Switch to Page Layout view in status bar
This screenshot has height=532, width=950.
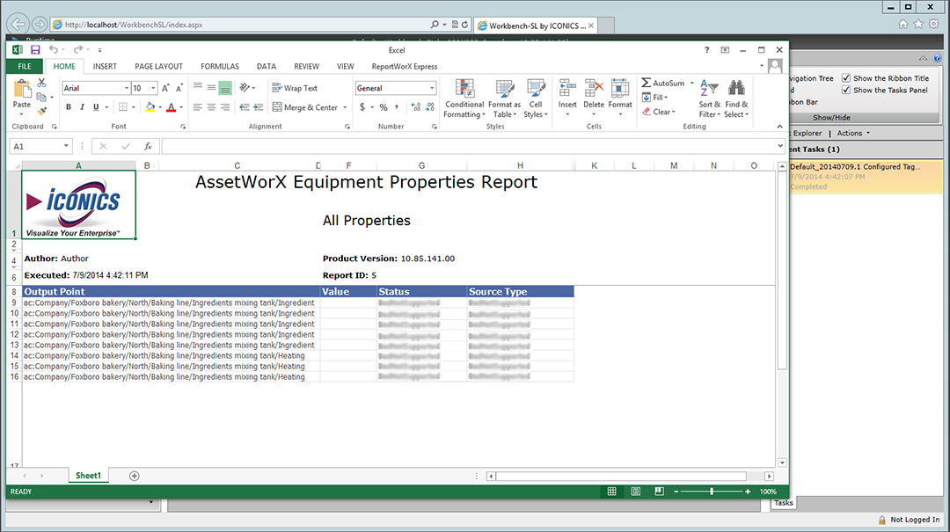point(634,492)
